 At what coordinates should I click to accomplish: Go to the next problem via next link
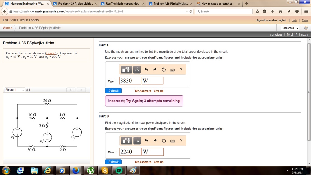[304, 34]
